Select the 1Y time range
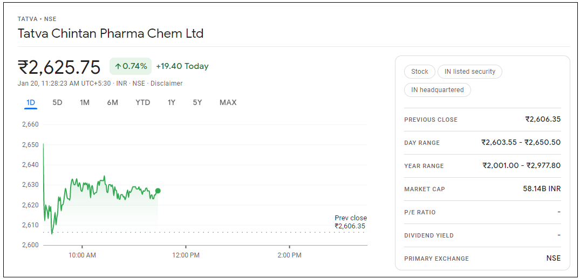 (171, 102)
